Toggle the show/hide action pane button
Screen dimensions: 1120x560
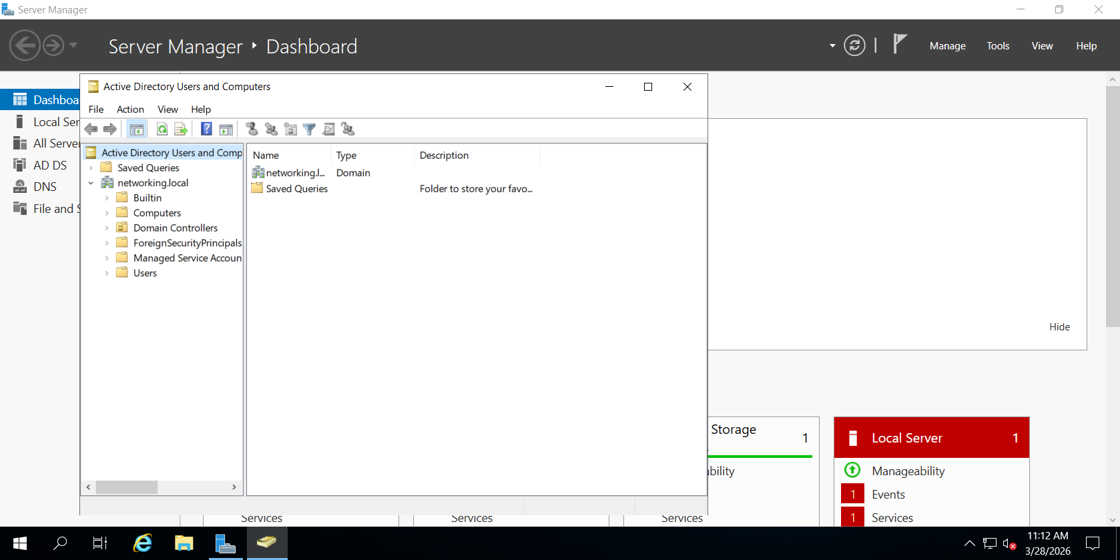tap(226, 129)
